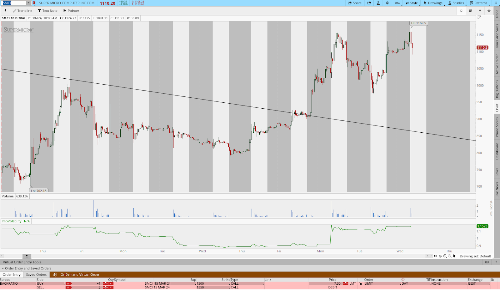The height and width of the screenshot is (290, 500).
Task: Click pin icon in Virtual Order Entry Tools bar
Action: click(496, 262)
